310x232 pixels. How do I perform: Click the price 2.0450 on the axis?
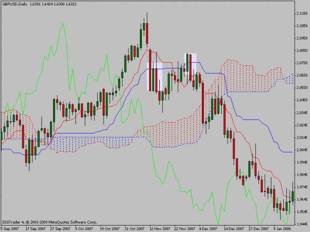[302, 100]
